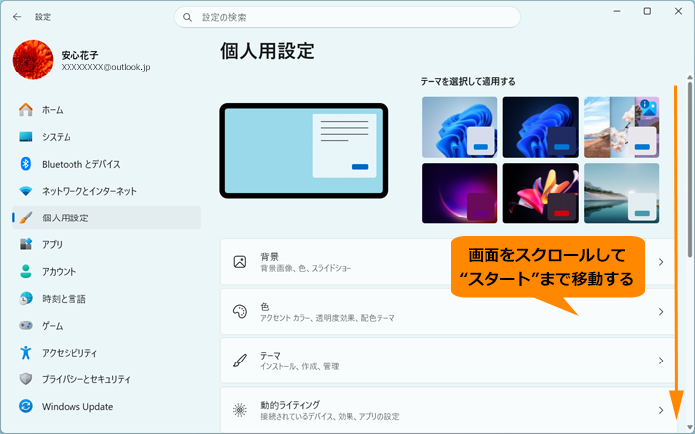Image resolution: width=695 pixels, height=434 pixels.
Task: Open 時刻と言語 settings category
Action: (x=106, y=298)
